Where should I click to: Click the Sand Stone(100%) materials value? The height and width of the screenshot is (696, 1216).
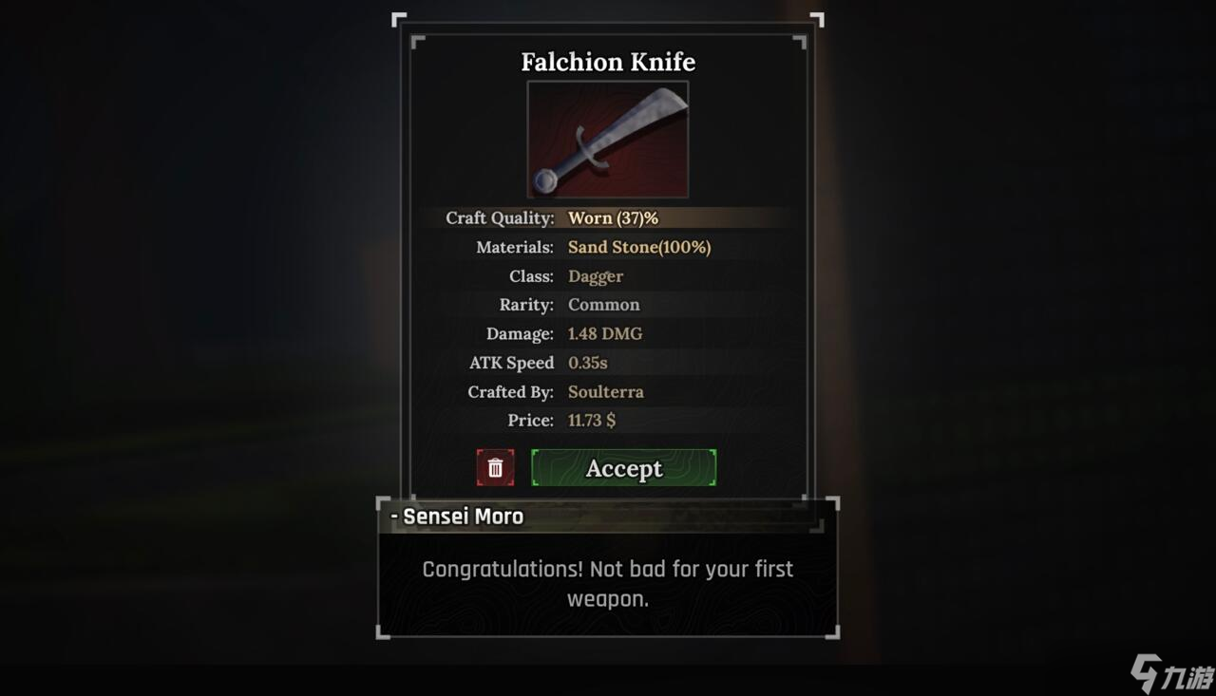(x=639, y=247)
